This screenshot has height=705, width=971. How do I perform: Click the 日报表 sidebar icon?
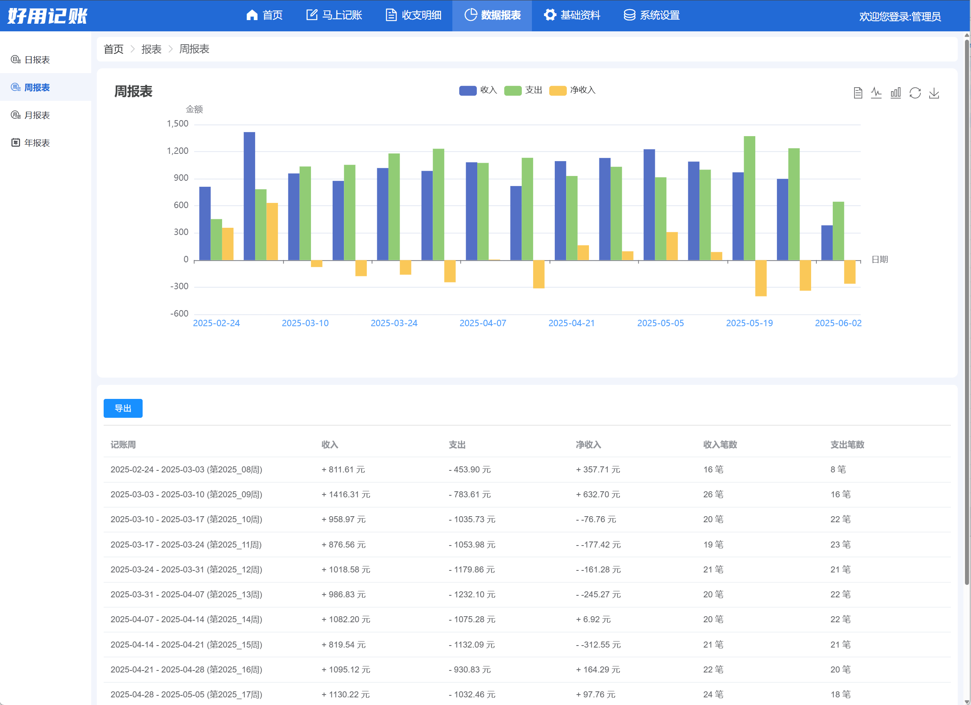(16, 59)
